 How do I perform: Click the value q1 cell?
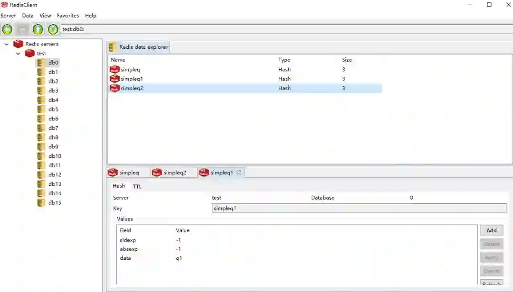(179, 258)
